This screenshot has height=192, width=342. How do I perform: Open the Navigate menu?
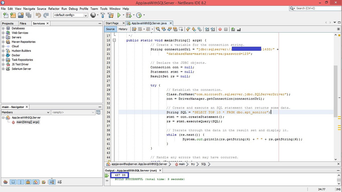pos(29,9)
